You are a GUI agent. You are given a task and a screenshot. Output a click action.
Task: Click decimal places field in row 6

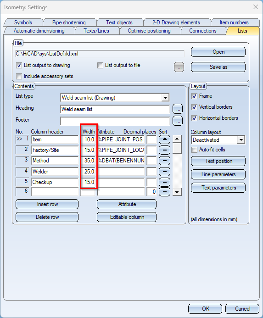click(151, 192)
